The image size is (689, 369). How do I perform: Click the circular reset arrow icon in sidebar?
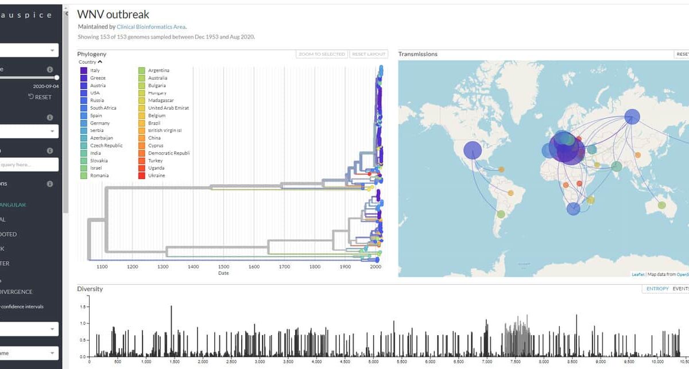tap(31, 97)
